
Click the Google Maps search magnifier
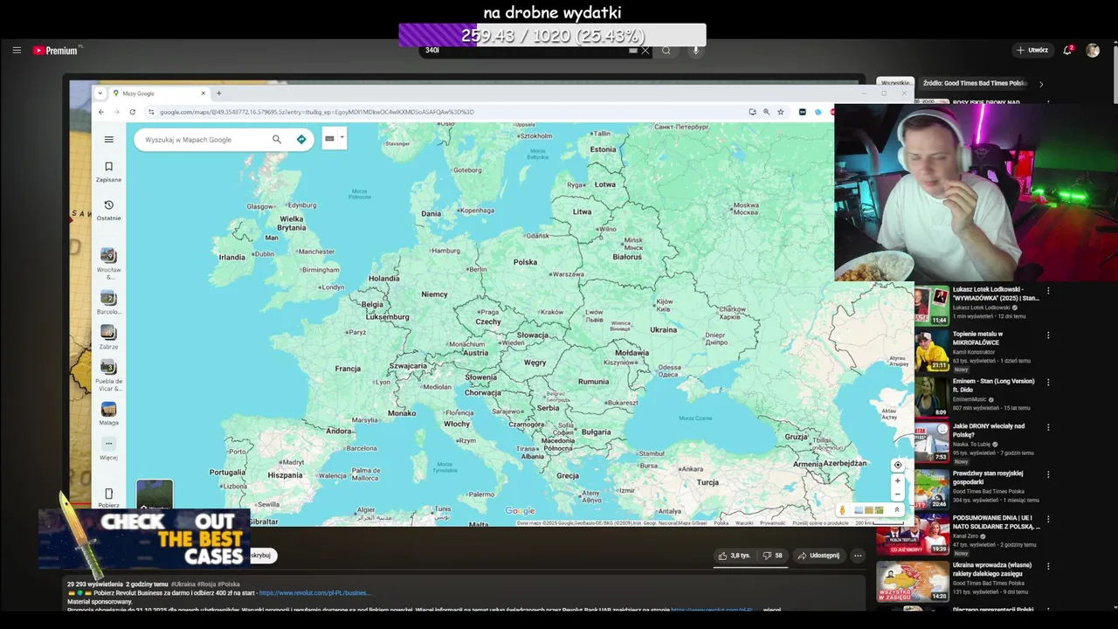(277, 139)
